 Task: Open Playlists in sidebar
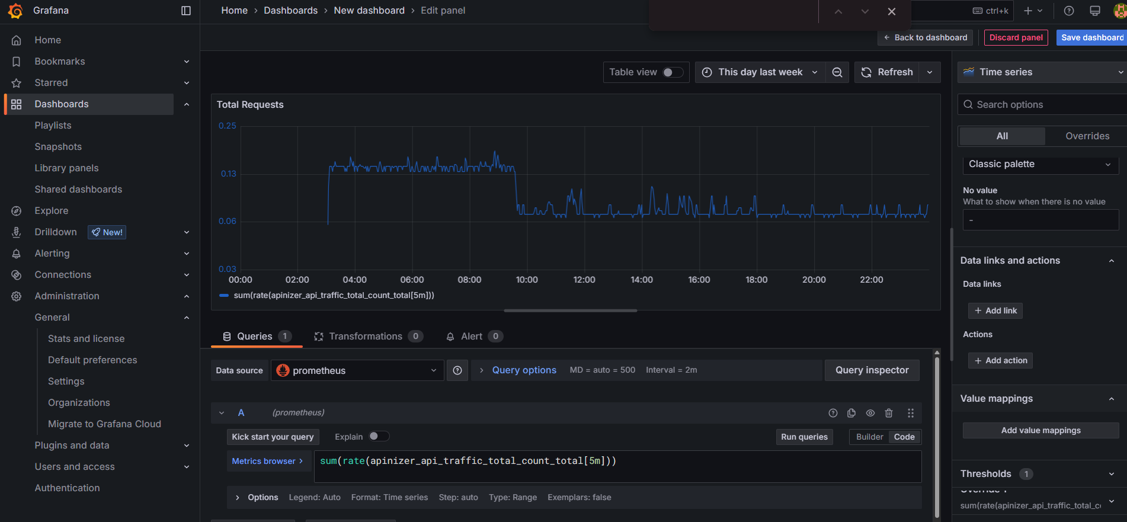[53, 126]
